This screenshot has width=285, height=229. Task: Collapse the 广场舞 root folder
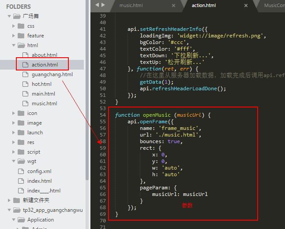[x=9, y=16]
